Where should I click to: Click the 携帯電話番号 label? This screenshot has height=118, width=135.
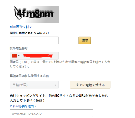click(x=19, y=48)
